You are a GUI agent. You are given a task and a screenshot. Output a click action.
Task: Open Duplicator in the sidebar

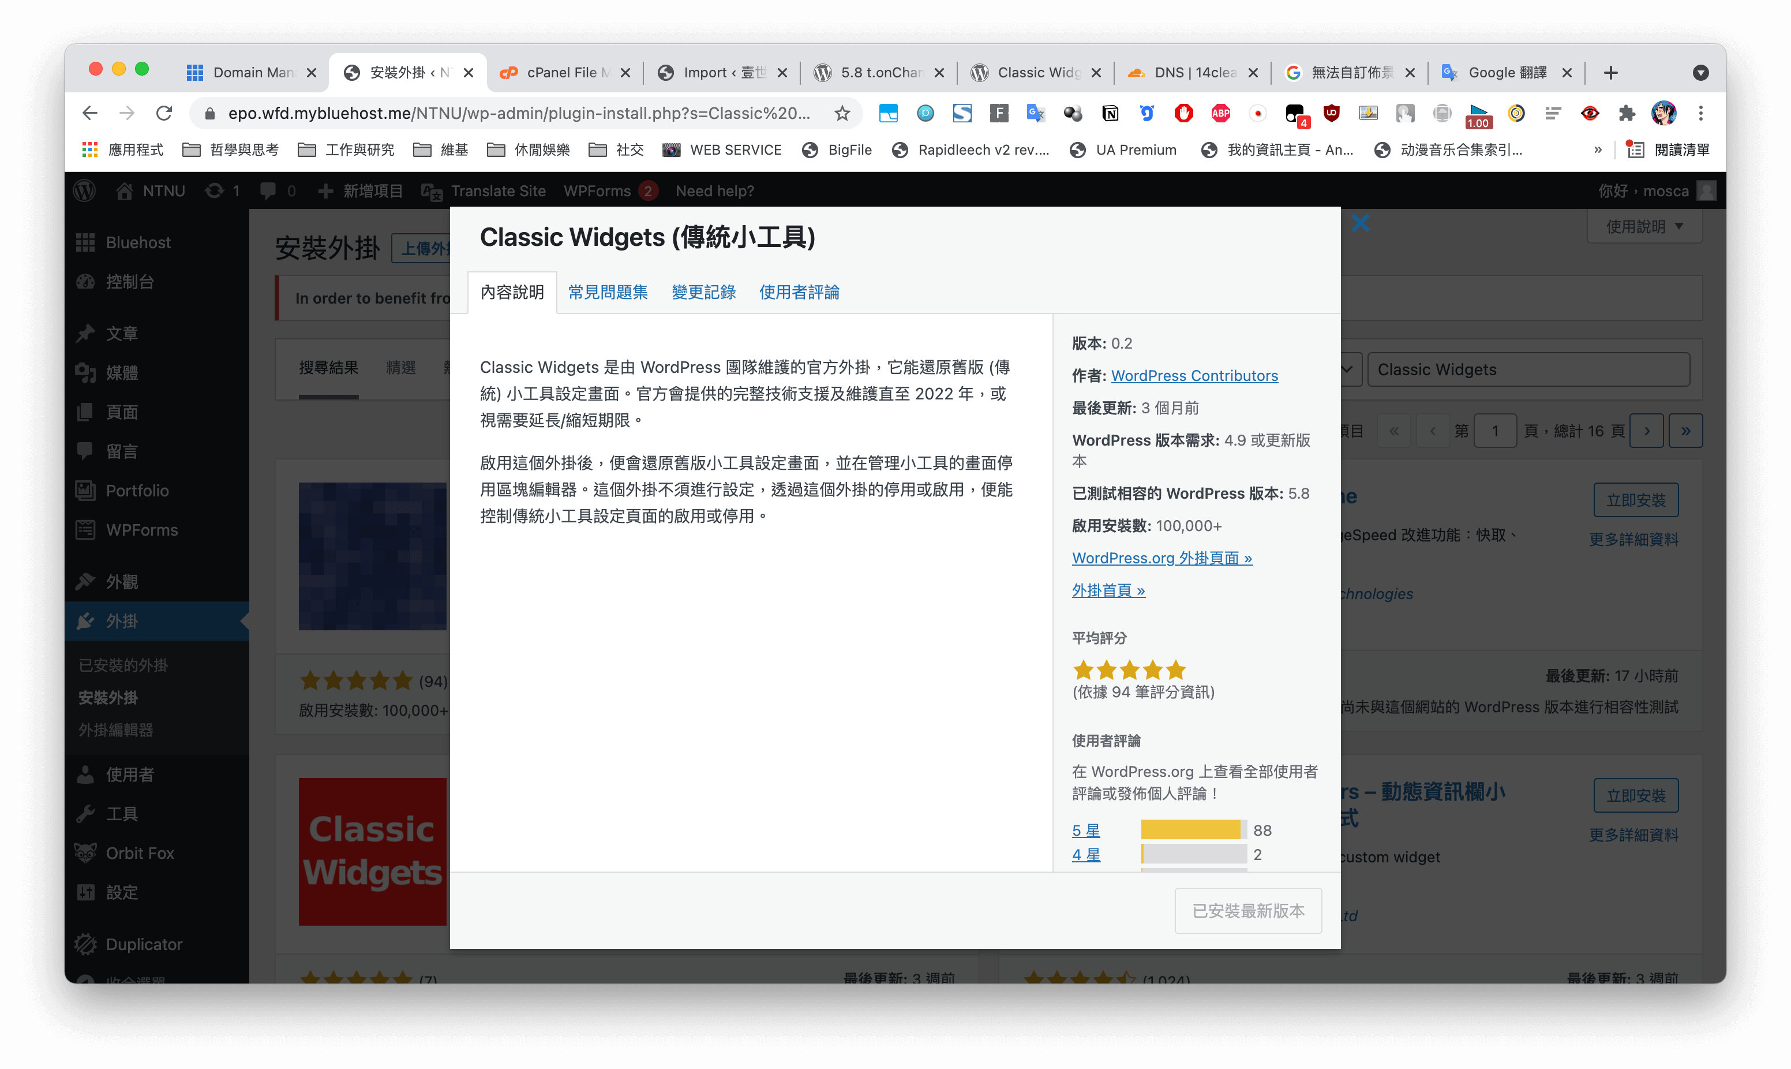(x=144, y=944)
